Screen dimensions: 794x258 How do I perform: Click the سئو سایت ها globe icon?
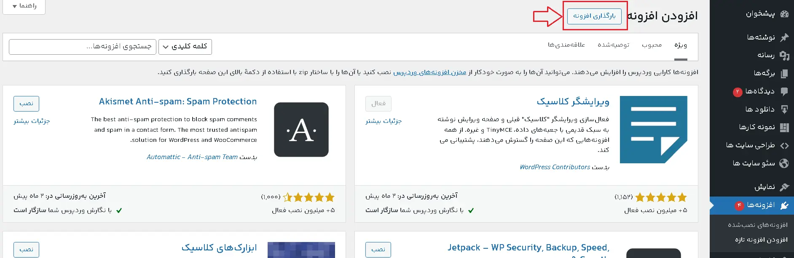click(784, 163)
